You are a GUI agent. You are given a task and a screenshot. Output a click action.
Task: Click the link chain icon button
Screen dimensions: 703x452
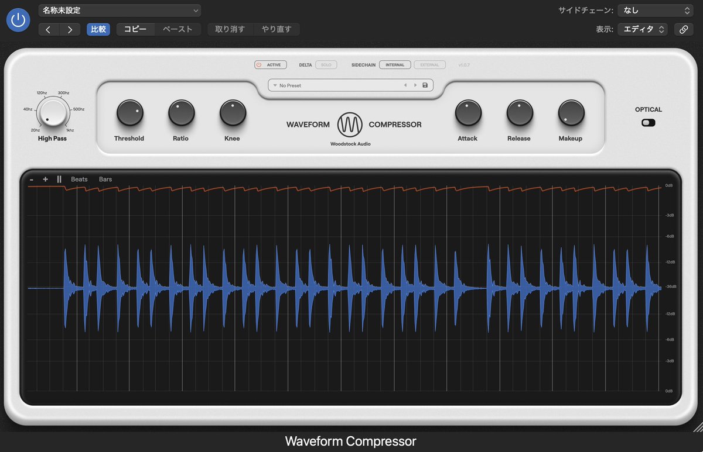tap(684, 29)
